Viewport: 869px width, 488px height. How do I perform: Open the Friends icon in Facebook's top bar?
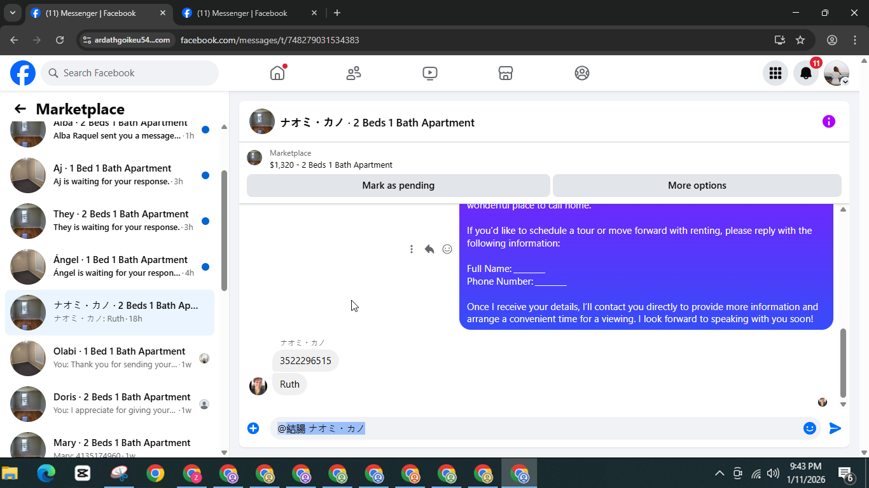tap(354, 73)
